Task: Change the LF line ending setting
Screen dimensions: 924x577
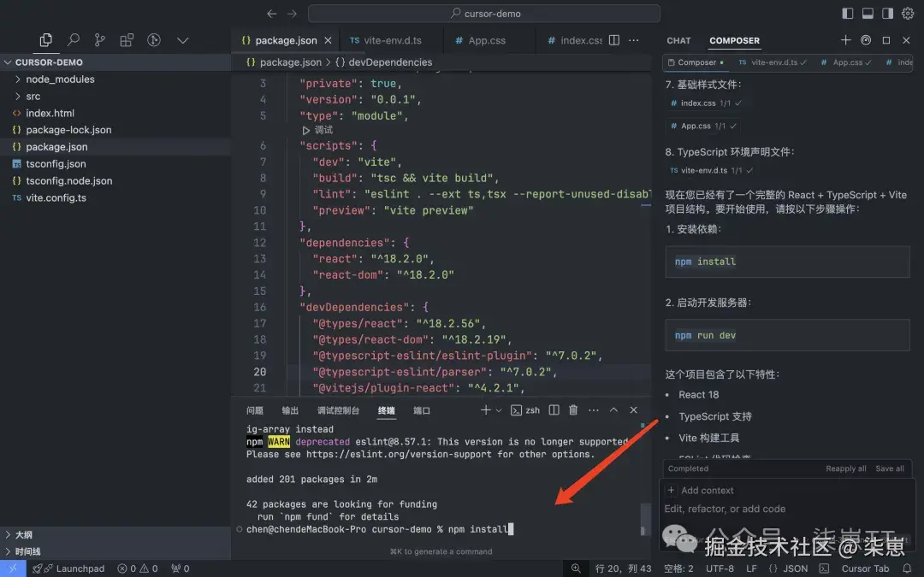Action: 751,568
